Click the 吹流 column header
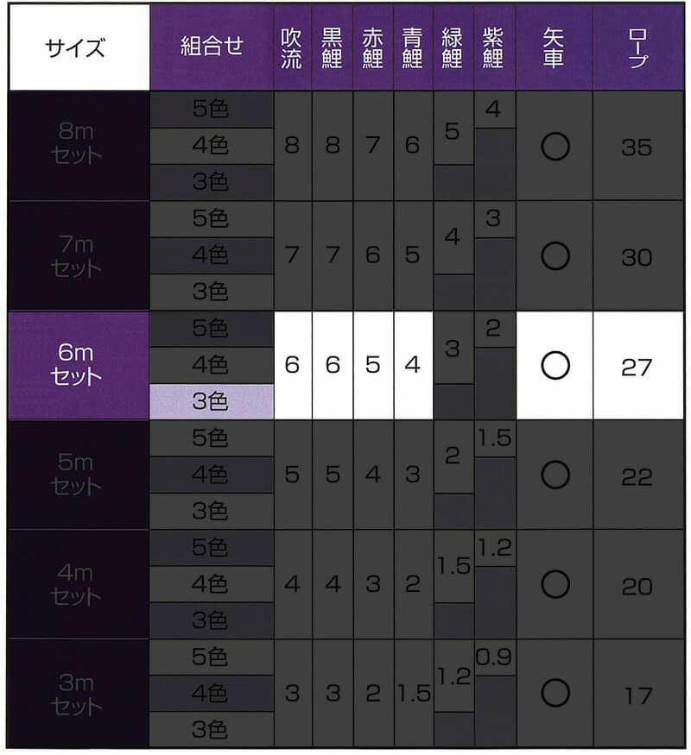This screenshot has width=691, height=755. pos(292,47)
